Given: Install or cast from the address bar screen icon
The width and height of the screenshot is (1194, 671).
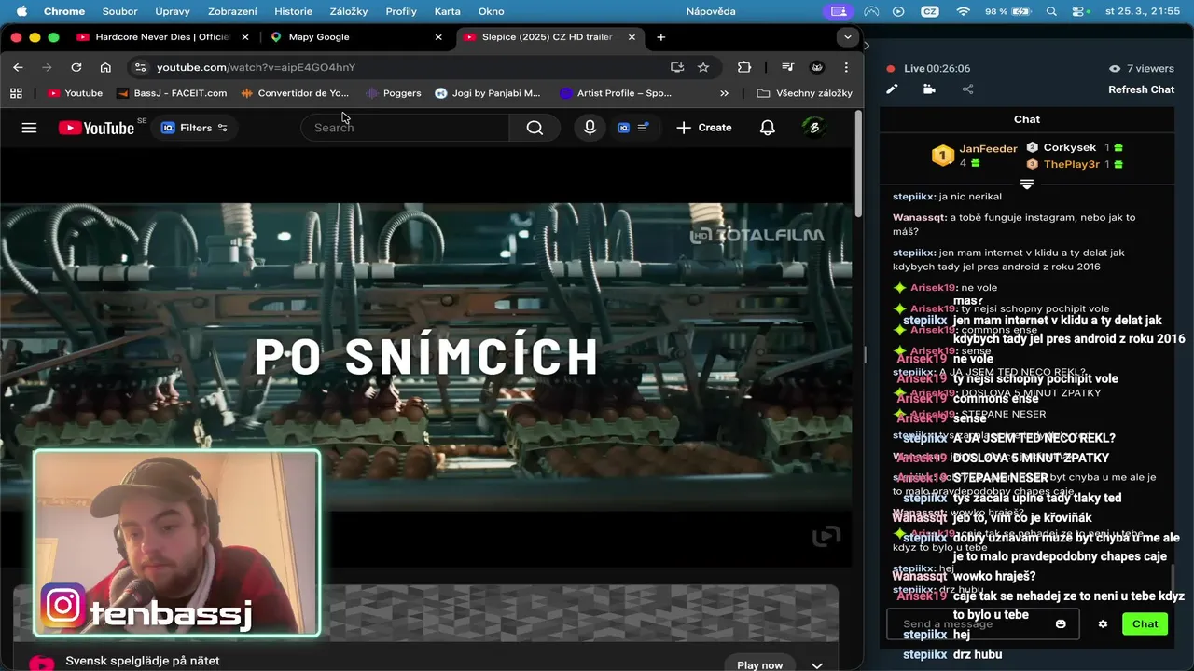Looking at the screenshot, I should point(677,67).
